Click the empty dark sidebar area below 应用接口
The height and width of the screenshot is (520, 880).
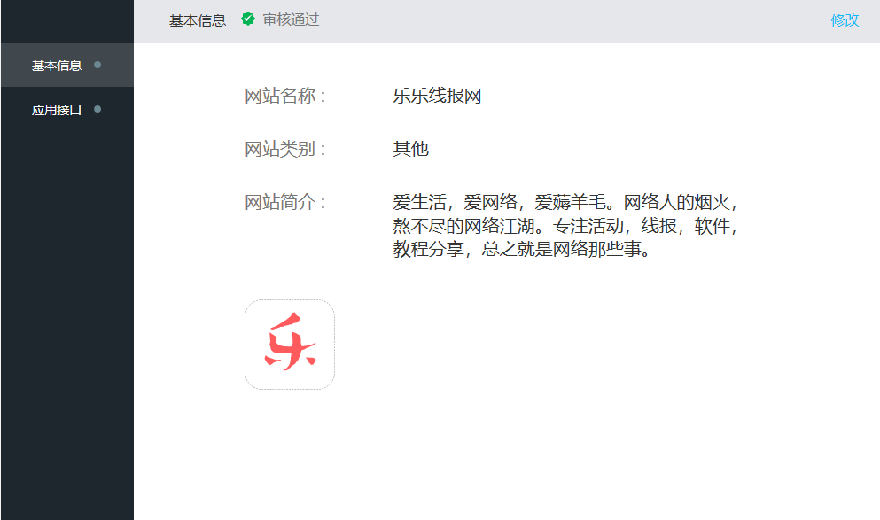coord(66,310)
